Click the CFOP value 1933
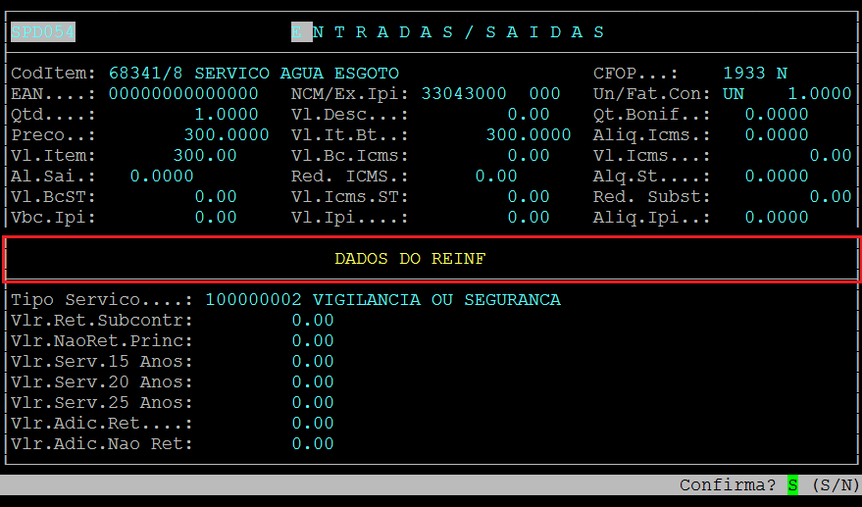Image resolution: width=862 pixels, height=507 pixels. click(x=744, y=74)
